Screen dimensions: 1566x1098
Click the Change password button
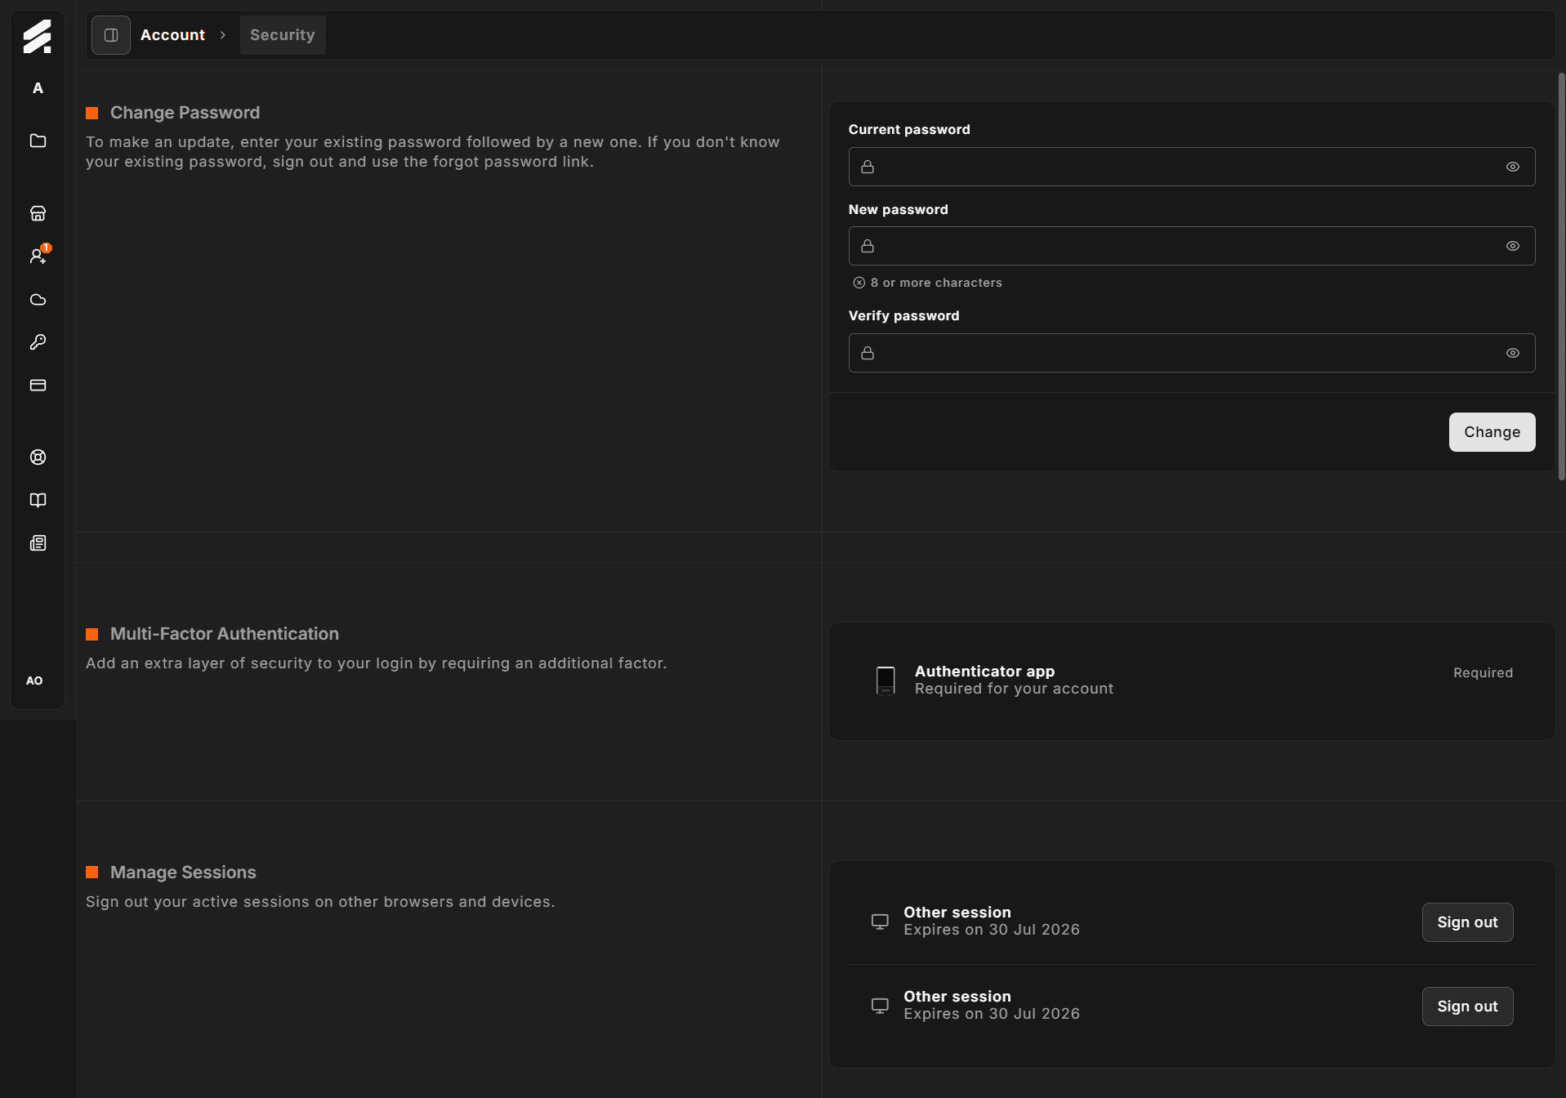1492,432
